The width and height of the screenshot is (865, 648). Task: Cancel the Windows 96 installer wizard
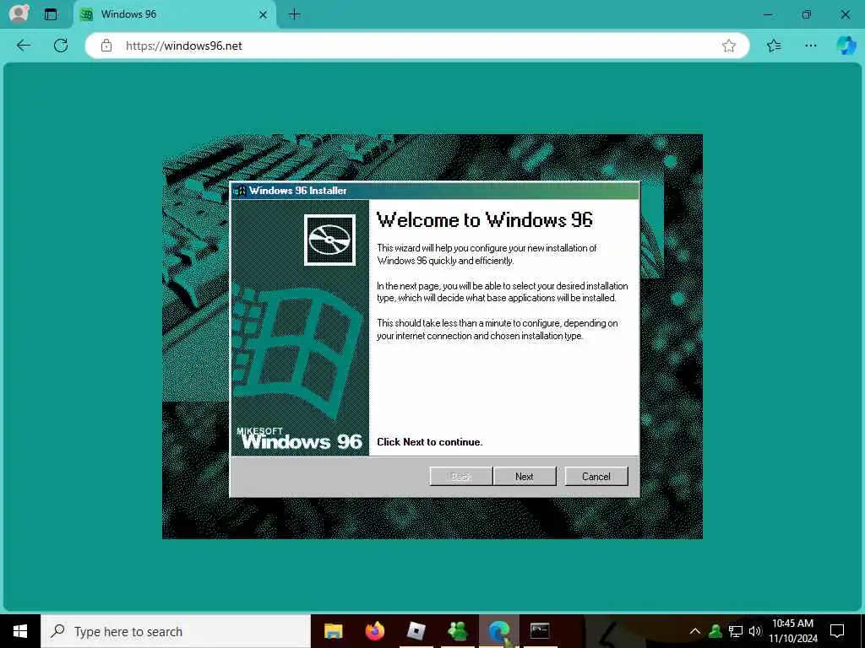click(596, 477)
